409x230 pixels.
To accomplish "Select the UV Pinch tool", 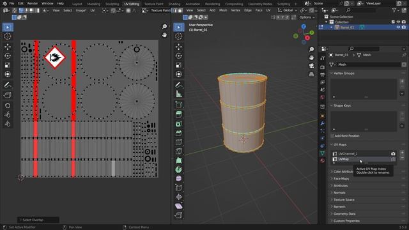I will click(8, 123).
